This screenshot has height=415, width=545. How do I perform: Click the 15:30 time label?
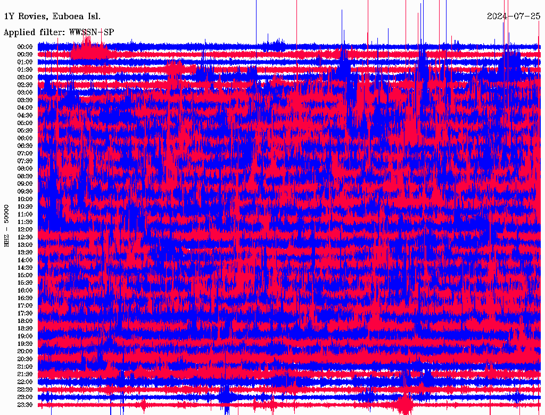point(25,283)
